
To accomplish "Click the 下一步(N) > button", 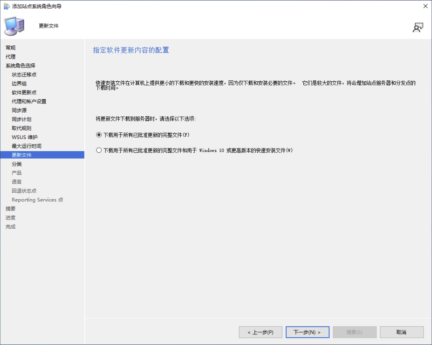I will coord(308,332).
